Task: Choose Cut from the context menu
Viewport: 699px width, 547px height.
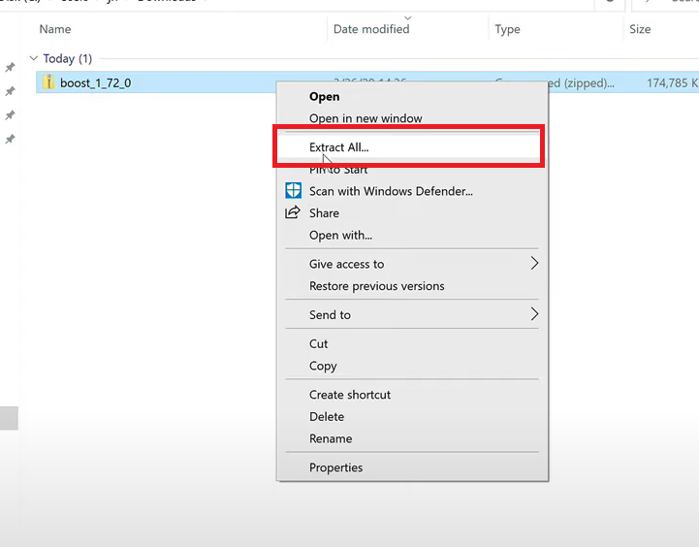Action: (412, 343)
